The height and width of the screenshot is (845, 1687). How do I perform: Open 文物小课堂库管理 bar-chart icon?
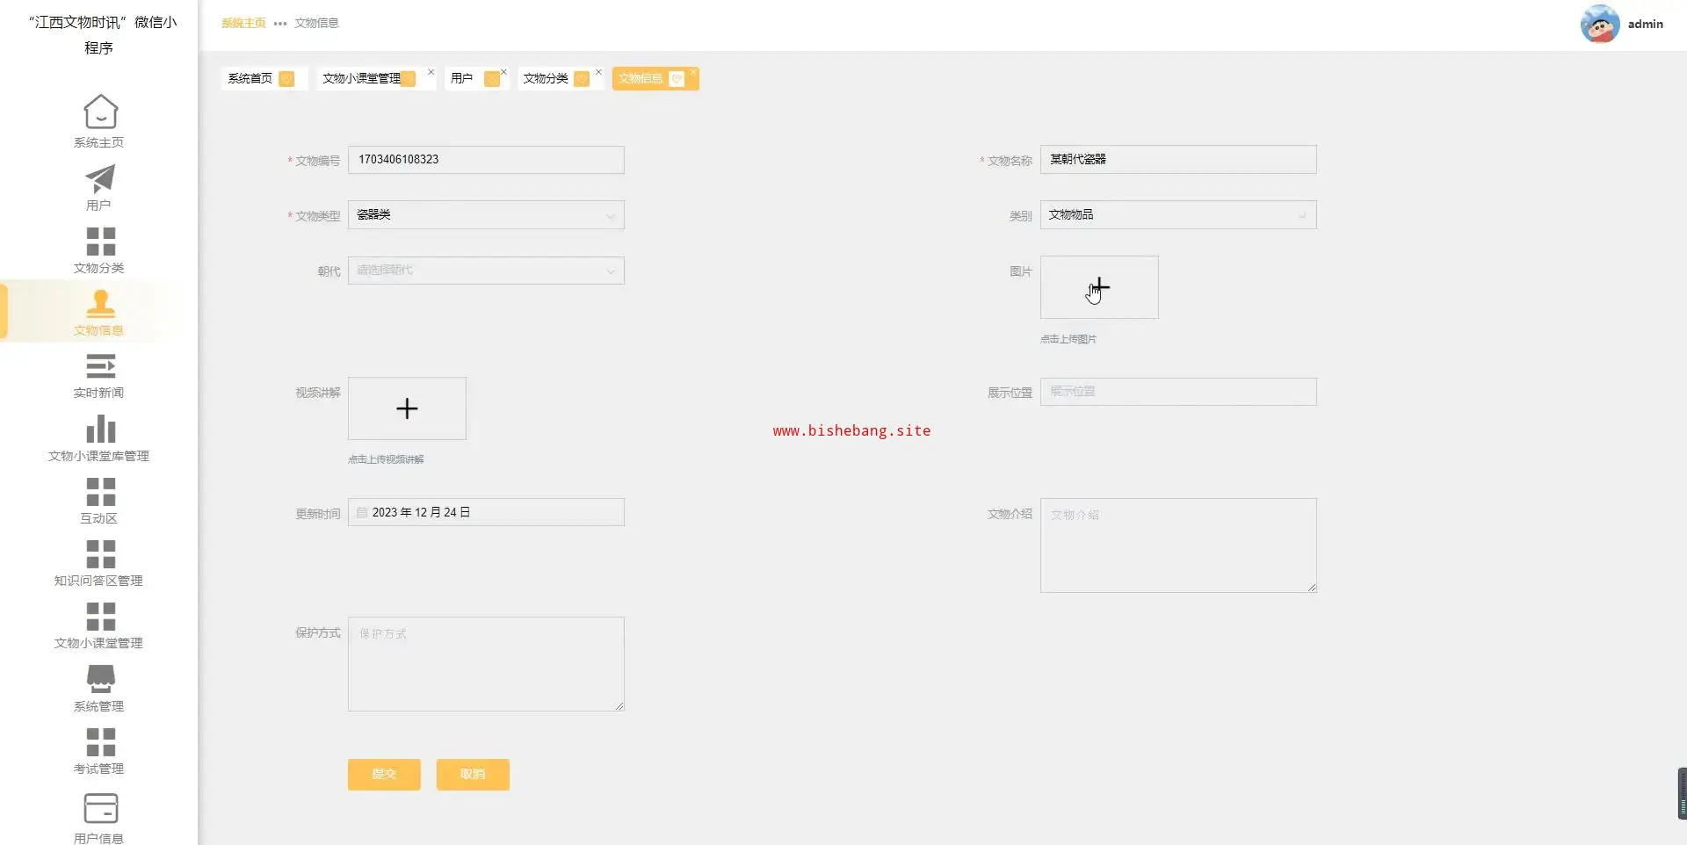point(100,430)
